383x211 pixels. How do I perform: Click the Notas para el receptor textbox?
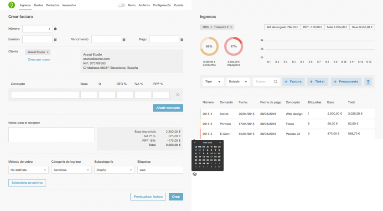51,134
